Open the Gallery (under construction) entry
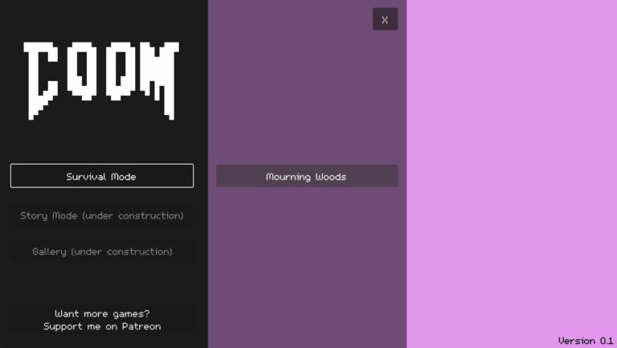 (101, 252)
